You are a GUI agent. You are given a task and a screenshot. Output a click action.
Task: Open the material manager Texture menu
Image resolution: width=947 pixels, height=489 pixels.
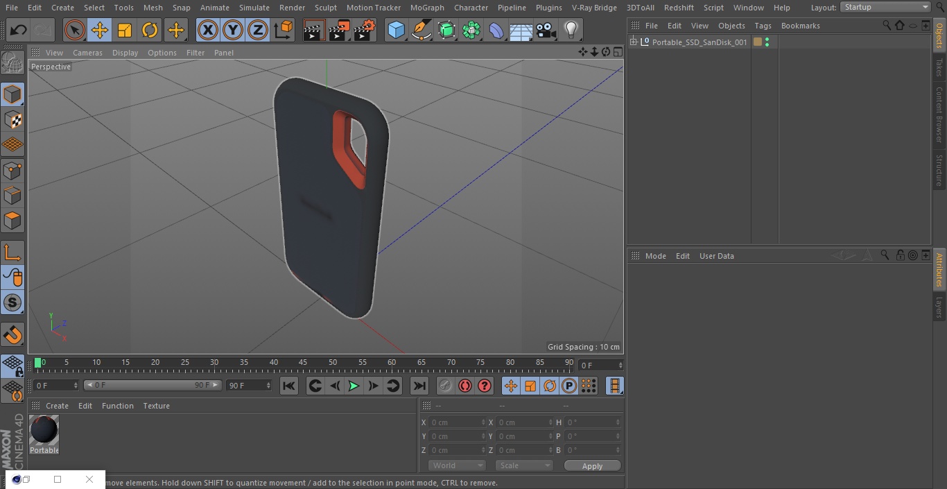tap(156, 406)
